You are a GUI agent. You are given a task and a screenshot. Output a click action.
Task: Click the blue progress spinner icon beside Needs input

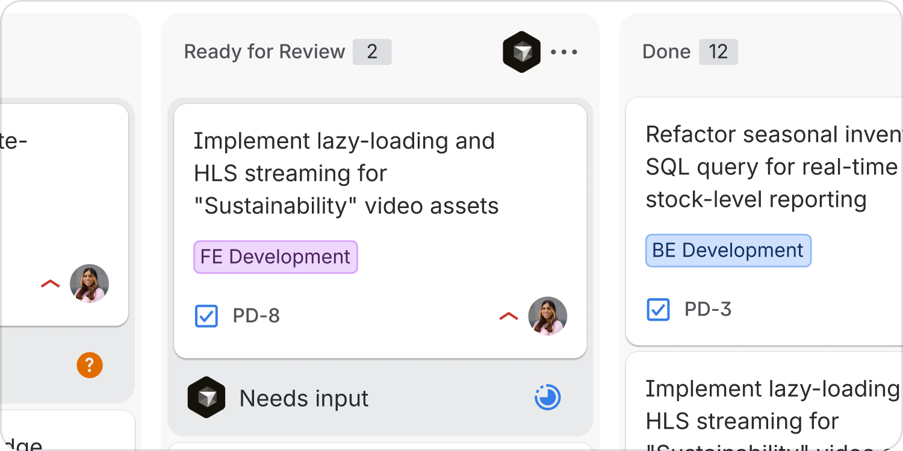548,397
